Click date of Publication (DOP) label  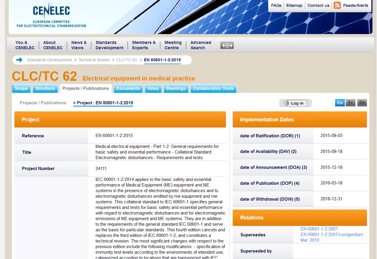(270, 183)
